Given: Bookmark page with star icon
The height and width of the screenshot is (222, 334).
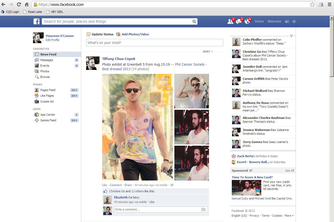Looking at the screenshot, I should point(312,5).
